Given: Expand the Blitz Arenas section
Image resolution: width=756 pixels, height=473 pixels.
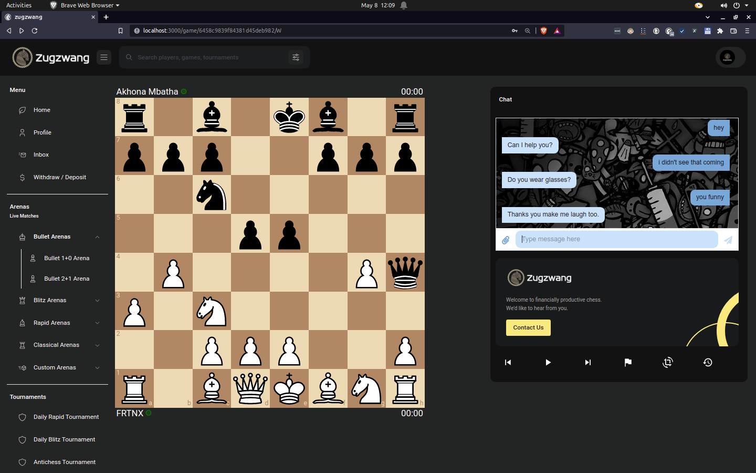Looking at the screenshot, I should pyautogui.click(x=97, y=301).
